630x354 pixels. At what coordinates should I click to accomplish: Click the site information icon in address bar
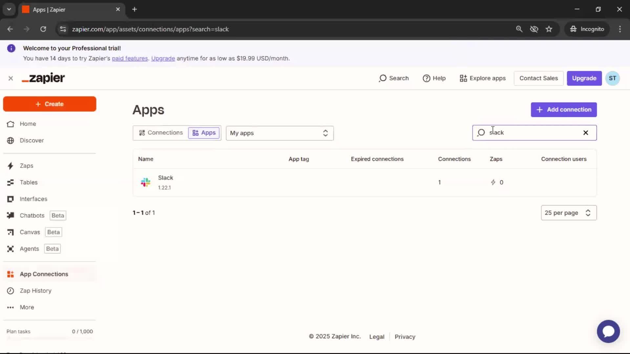[63, 29]
